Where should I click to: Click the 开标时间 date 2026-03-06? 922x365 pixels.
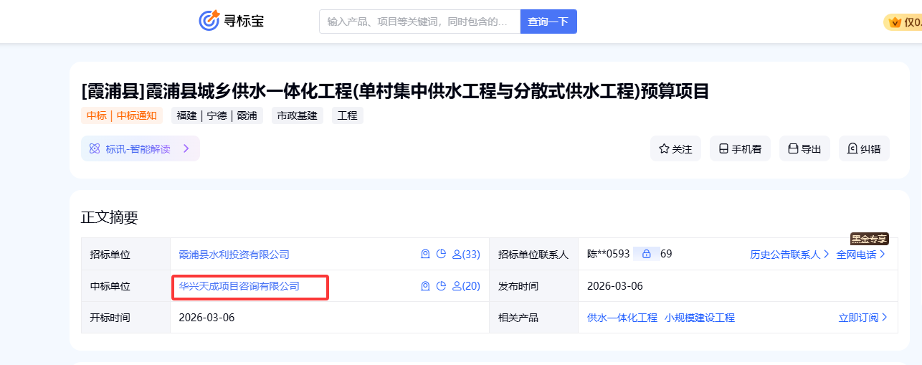(x=206, y=318)
